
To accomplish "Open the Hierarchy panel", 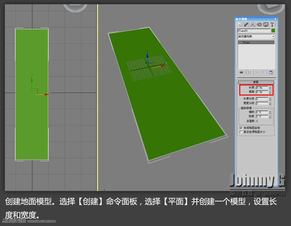I will pyautogui.click(x=253, y=24).
